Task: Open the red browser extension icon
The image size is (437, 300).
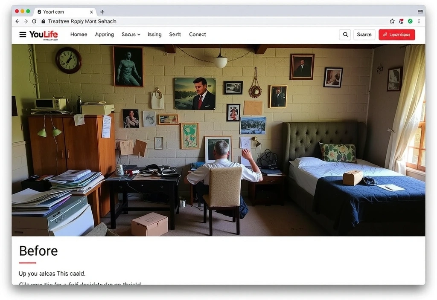Action: (401, 21)
